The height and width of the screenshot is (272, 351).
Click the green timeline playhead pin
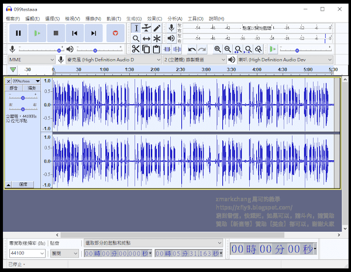tap(13, 70)
